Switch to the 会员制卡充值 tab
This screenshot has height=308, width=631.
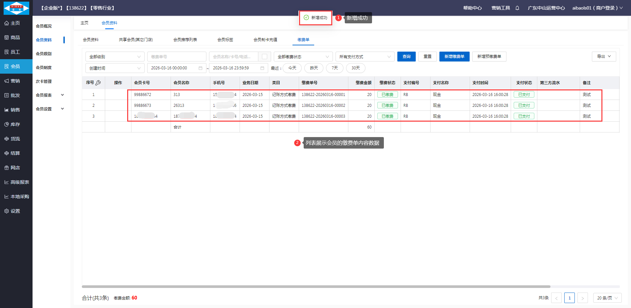[265, 39]
